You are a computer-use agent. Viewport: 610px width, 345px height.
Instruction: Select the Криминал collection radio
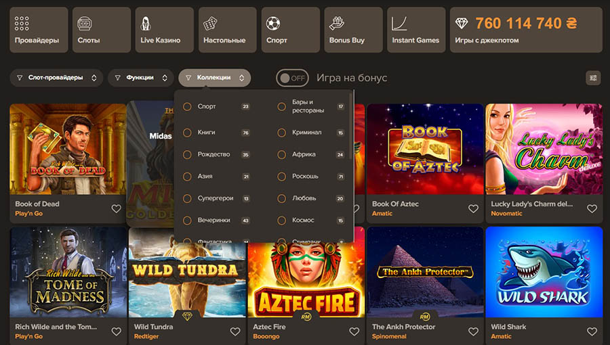[x=282, y=133]
